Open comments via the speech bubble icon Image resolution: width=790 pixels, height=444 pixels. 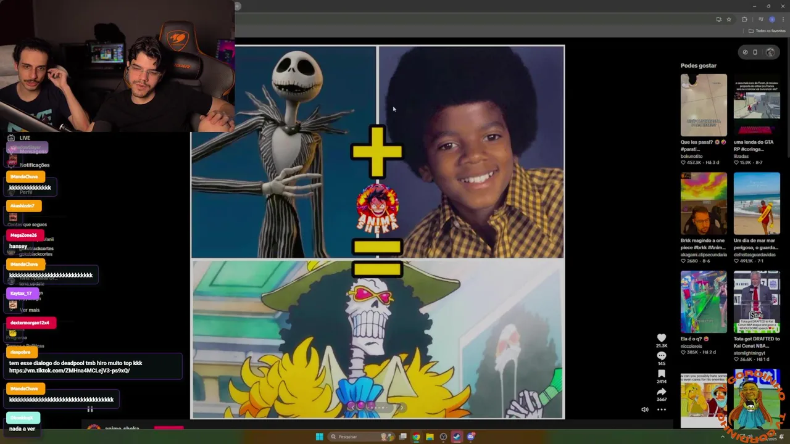[x=662, y=356]
